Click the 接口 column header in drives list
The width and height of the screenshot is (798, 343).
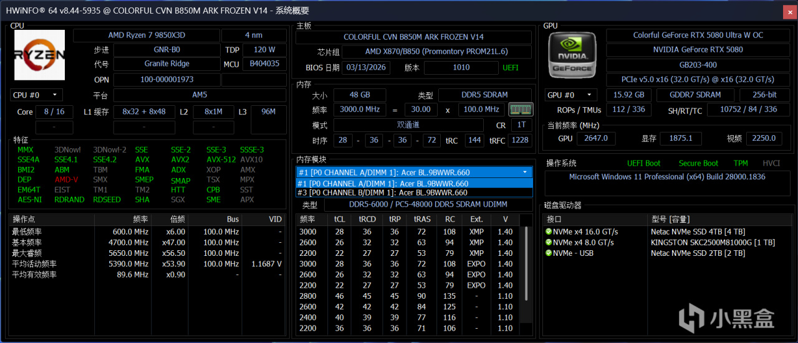[595, 220]
